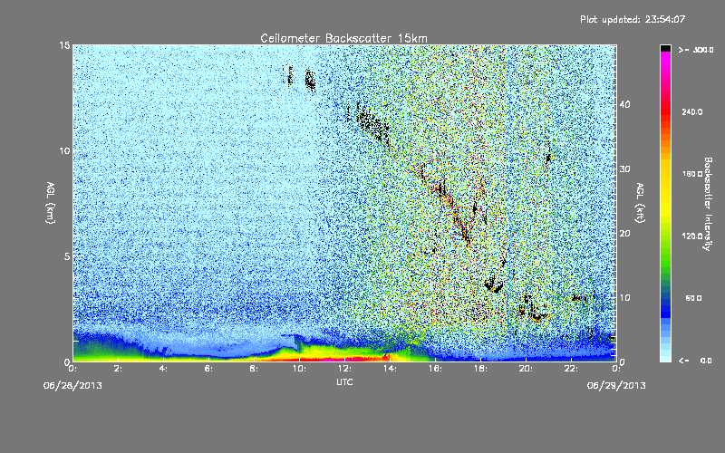Click the 'Plot updated: 23:54:07' timestamp
Screen dimensions: 725x453
coord(633,19)
